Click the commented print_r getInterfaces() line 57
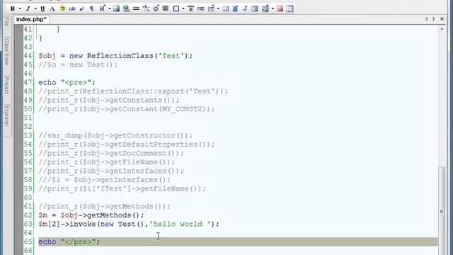The height and width of the screenshot is (255, 453). click(111, 171)
